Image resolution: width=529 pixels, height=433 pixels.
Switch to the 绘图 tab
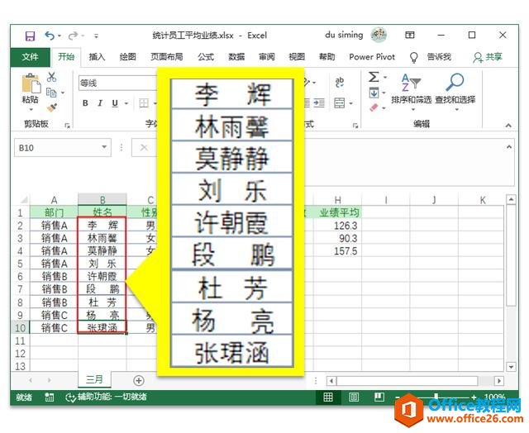click(x=128, y=57)
